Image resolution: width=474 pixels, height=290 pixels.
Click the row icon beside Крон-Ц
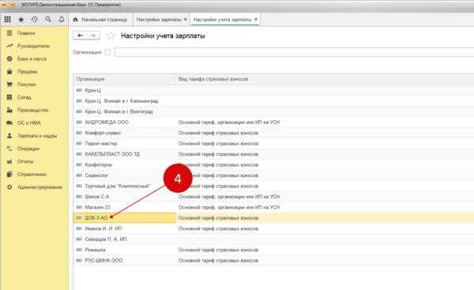click(x=79, y=90)
